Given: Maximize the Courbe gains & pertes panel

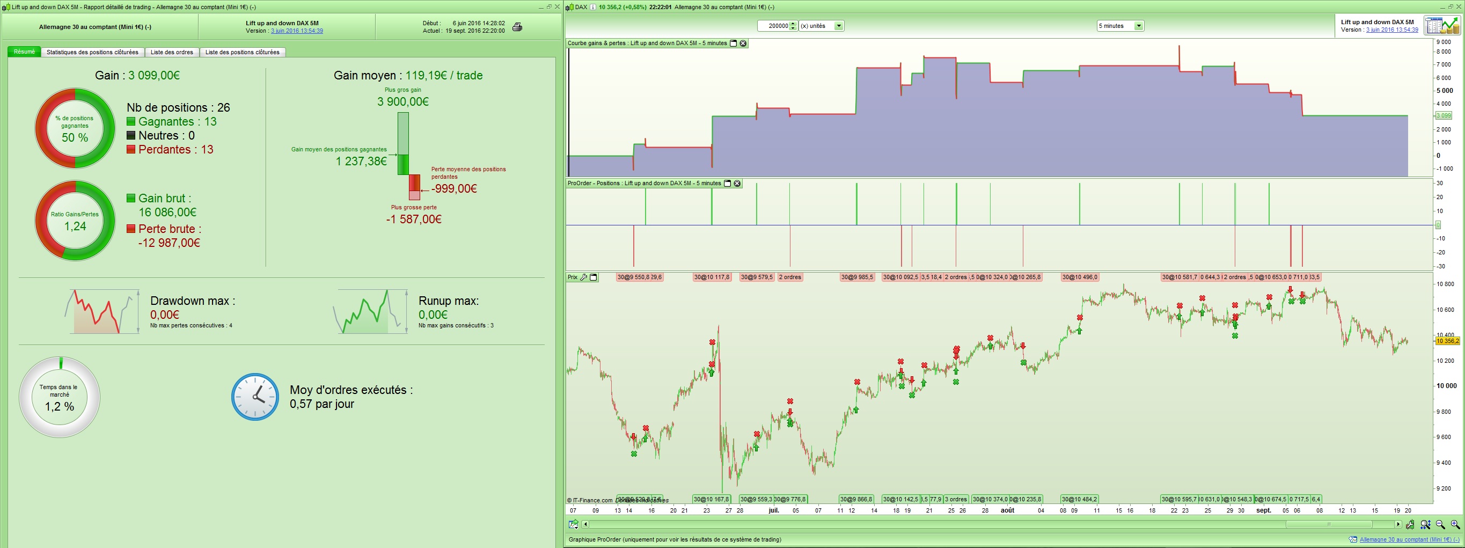Looking at the screenshot, I should click(733, 43).
